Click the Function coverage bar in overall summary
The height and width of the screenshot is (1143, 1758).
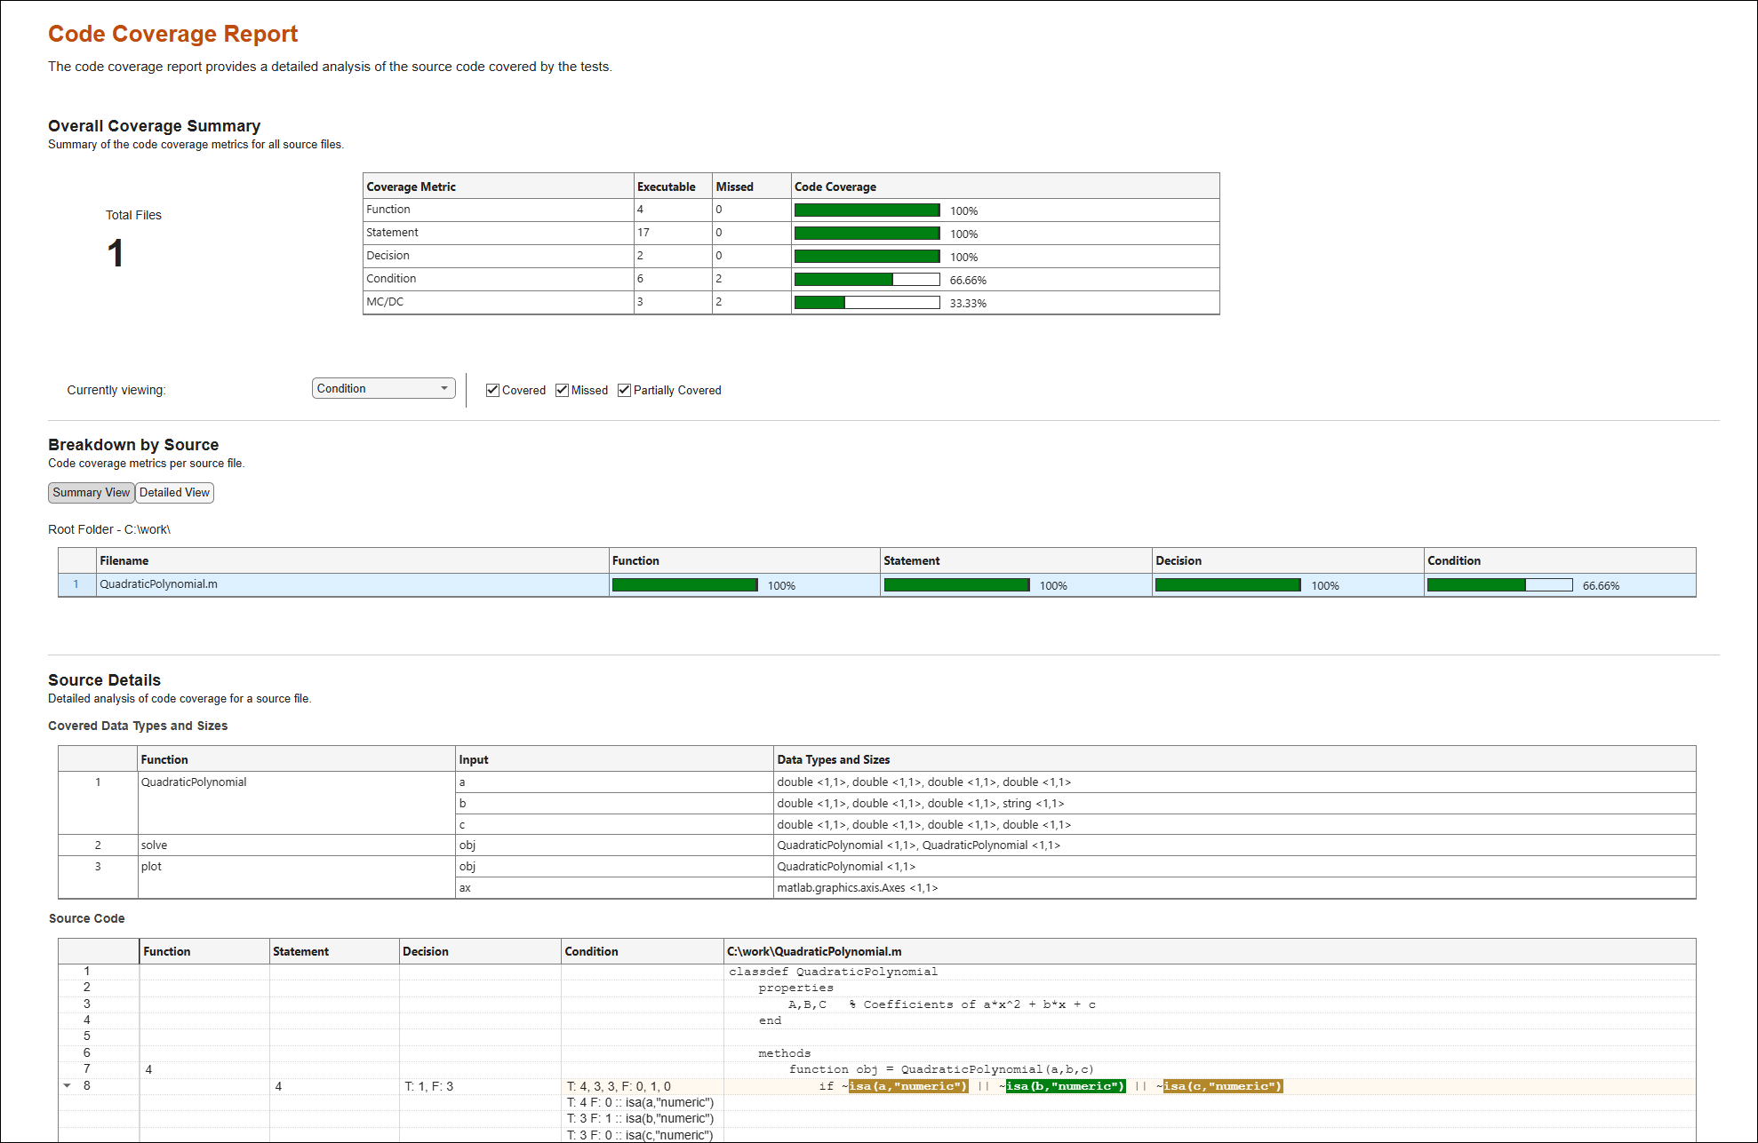pyautogui.click(x=867, y=210)
